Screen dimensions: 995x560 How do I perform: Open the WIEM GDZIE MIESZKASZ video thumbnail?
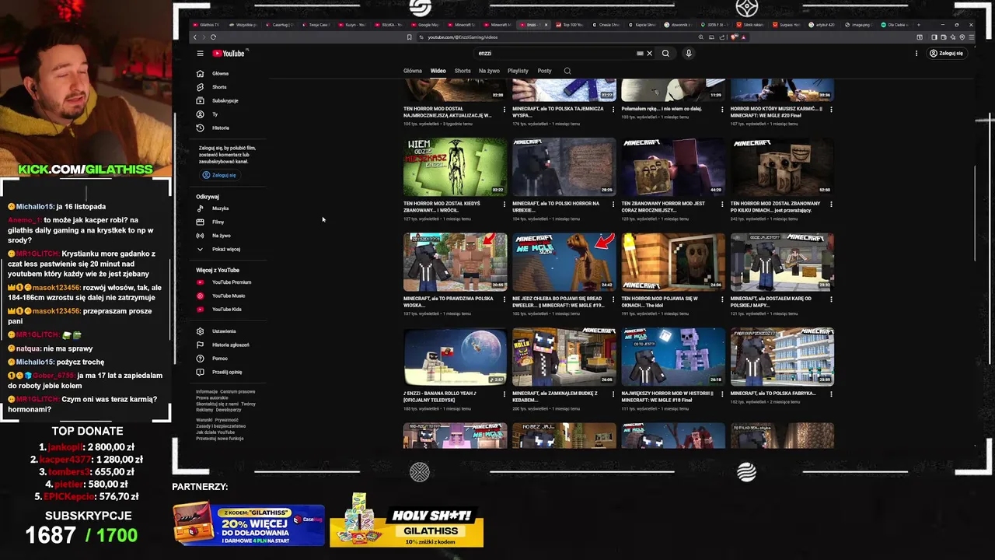coord(455,166)
